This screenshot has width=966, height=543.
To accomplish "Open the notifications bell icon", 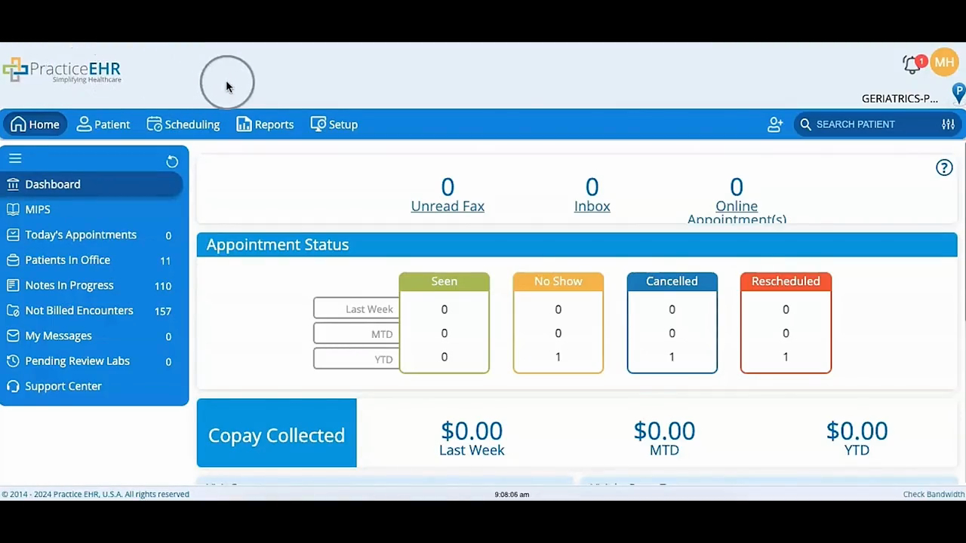I will click(912, 65).
